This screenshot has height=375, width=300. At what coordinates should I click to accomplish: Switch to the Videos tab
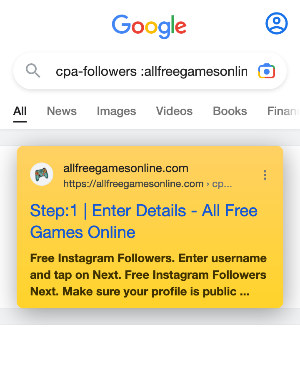tap(174, 111)
